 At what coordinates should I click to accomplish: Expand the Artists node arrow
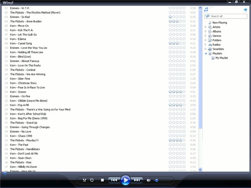206,27
